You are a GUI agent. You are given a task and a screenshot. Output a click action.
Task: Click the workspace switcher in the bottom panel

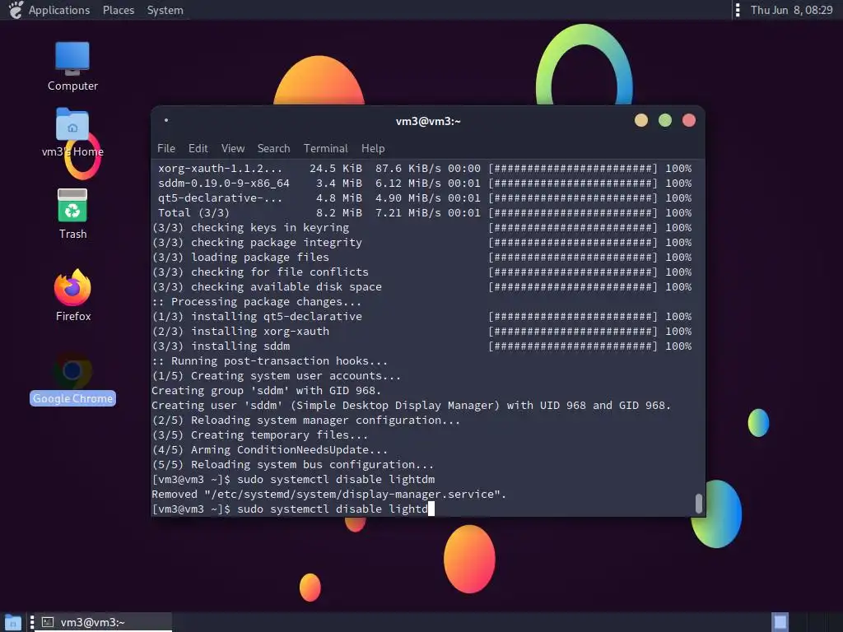780,622
